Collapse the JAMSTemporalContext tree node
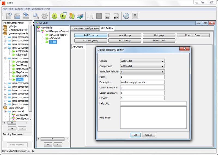 pyautogui.click(x=38, y=31)
